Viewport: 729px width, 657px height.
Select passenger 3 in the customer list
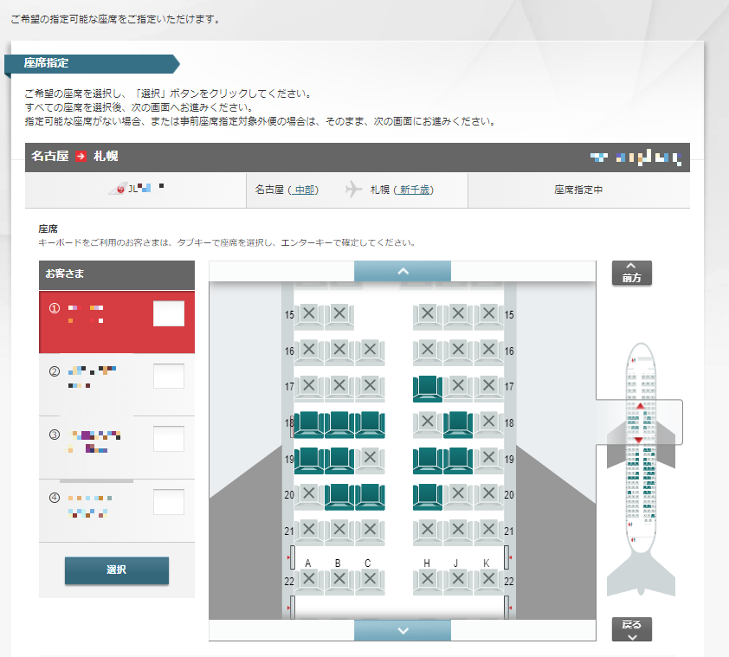pyautogui.click(x=117, y=440)
